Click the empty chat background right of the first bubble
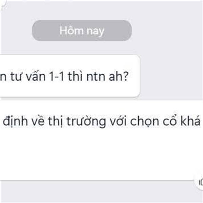 pos(172,76)
